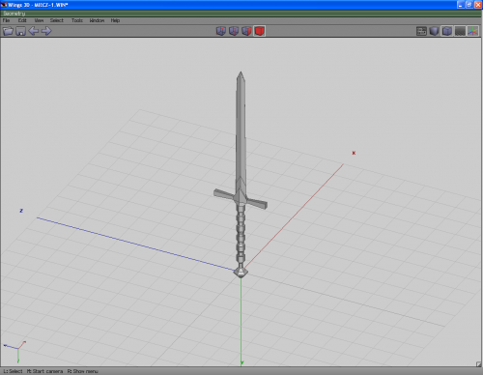This screenshot has width=483, height=375.
Task: Switch to vertex selection mode cube icon
Action: tap(221, 31)
